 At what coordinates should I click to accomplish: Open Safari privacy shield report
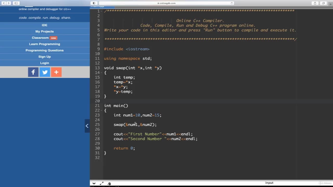click(94, 3)
